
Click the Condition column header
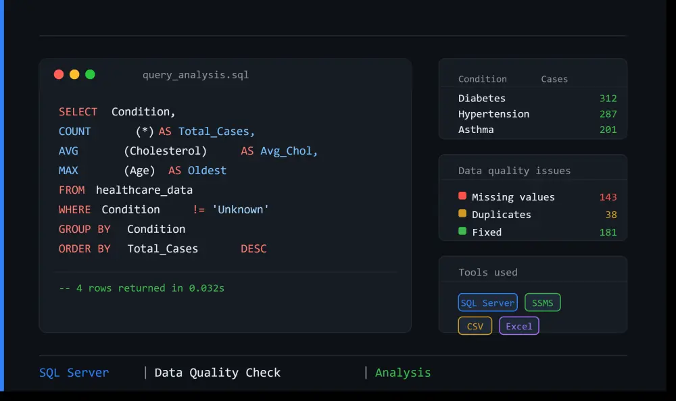[483, 79]
